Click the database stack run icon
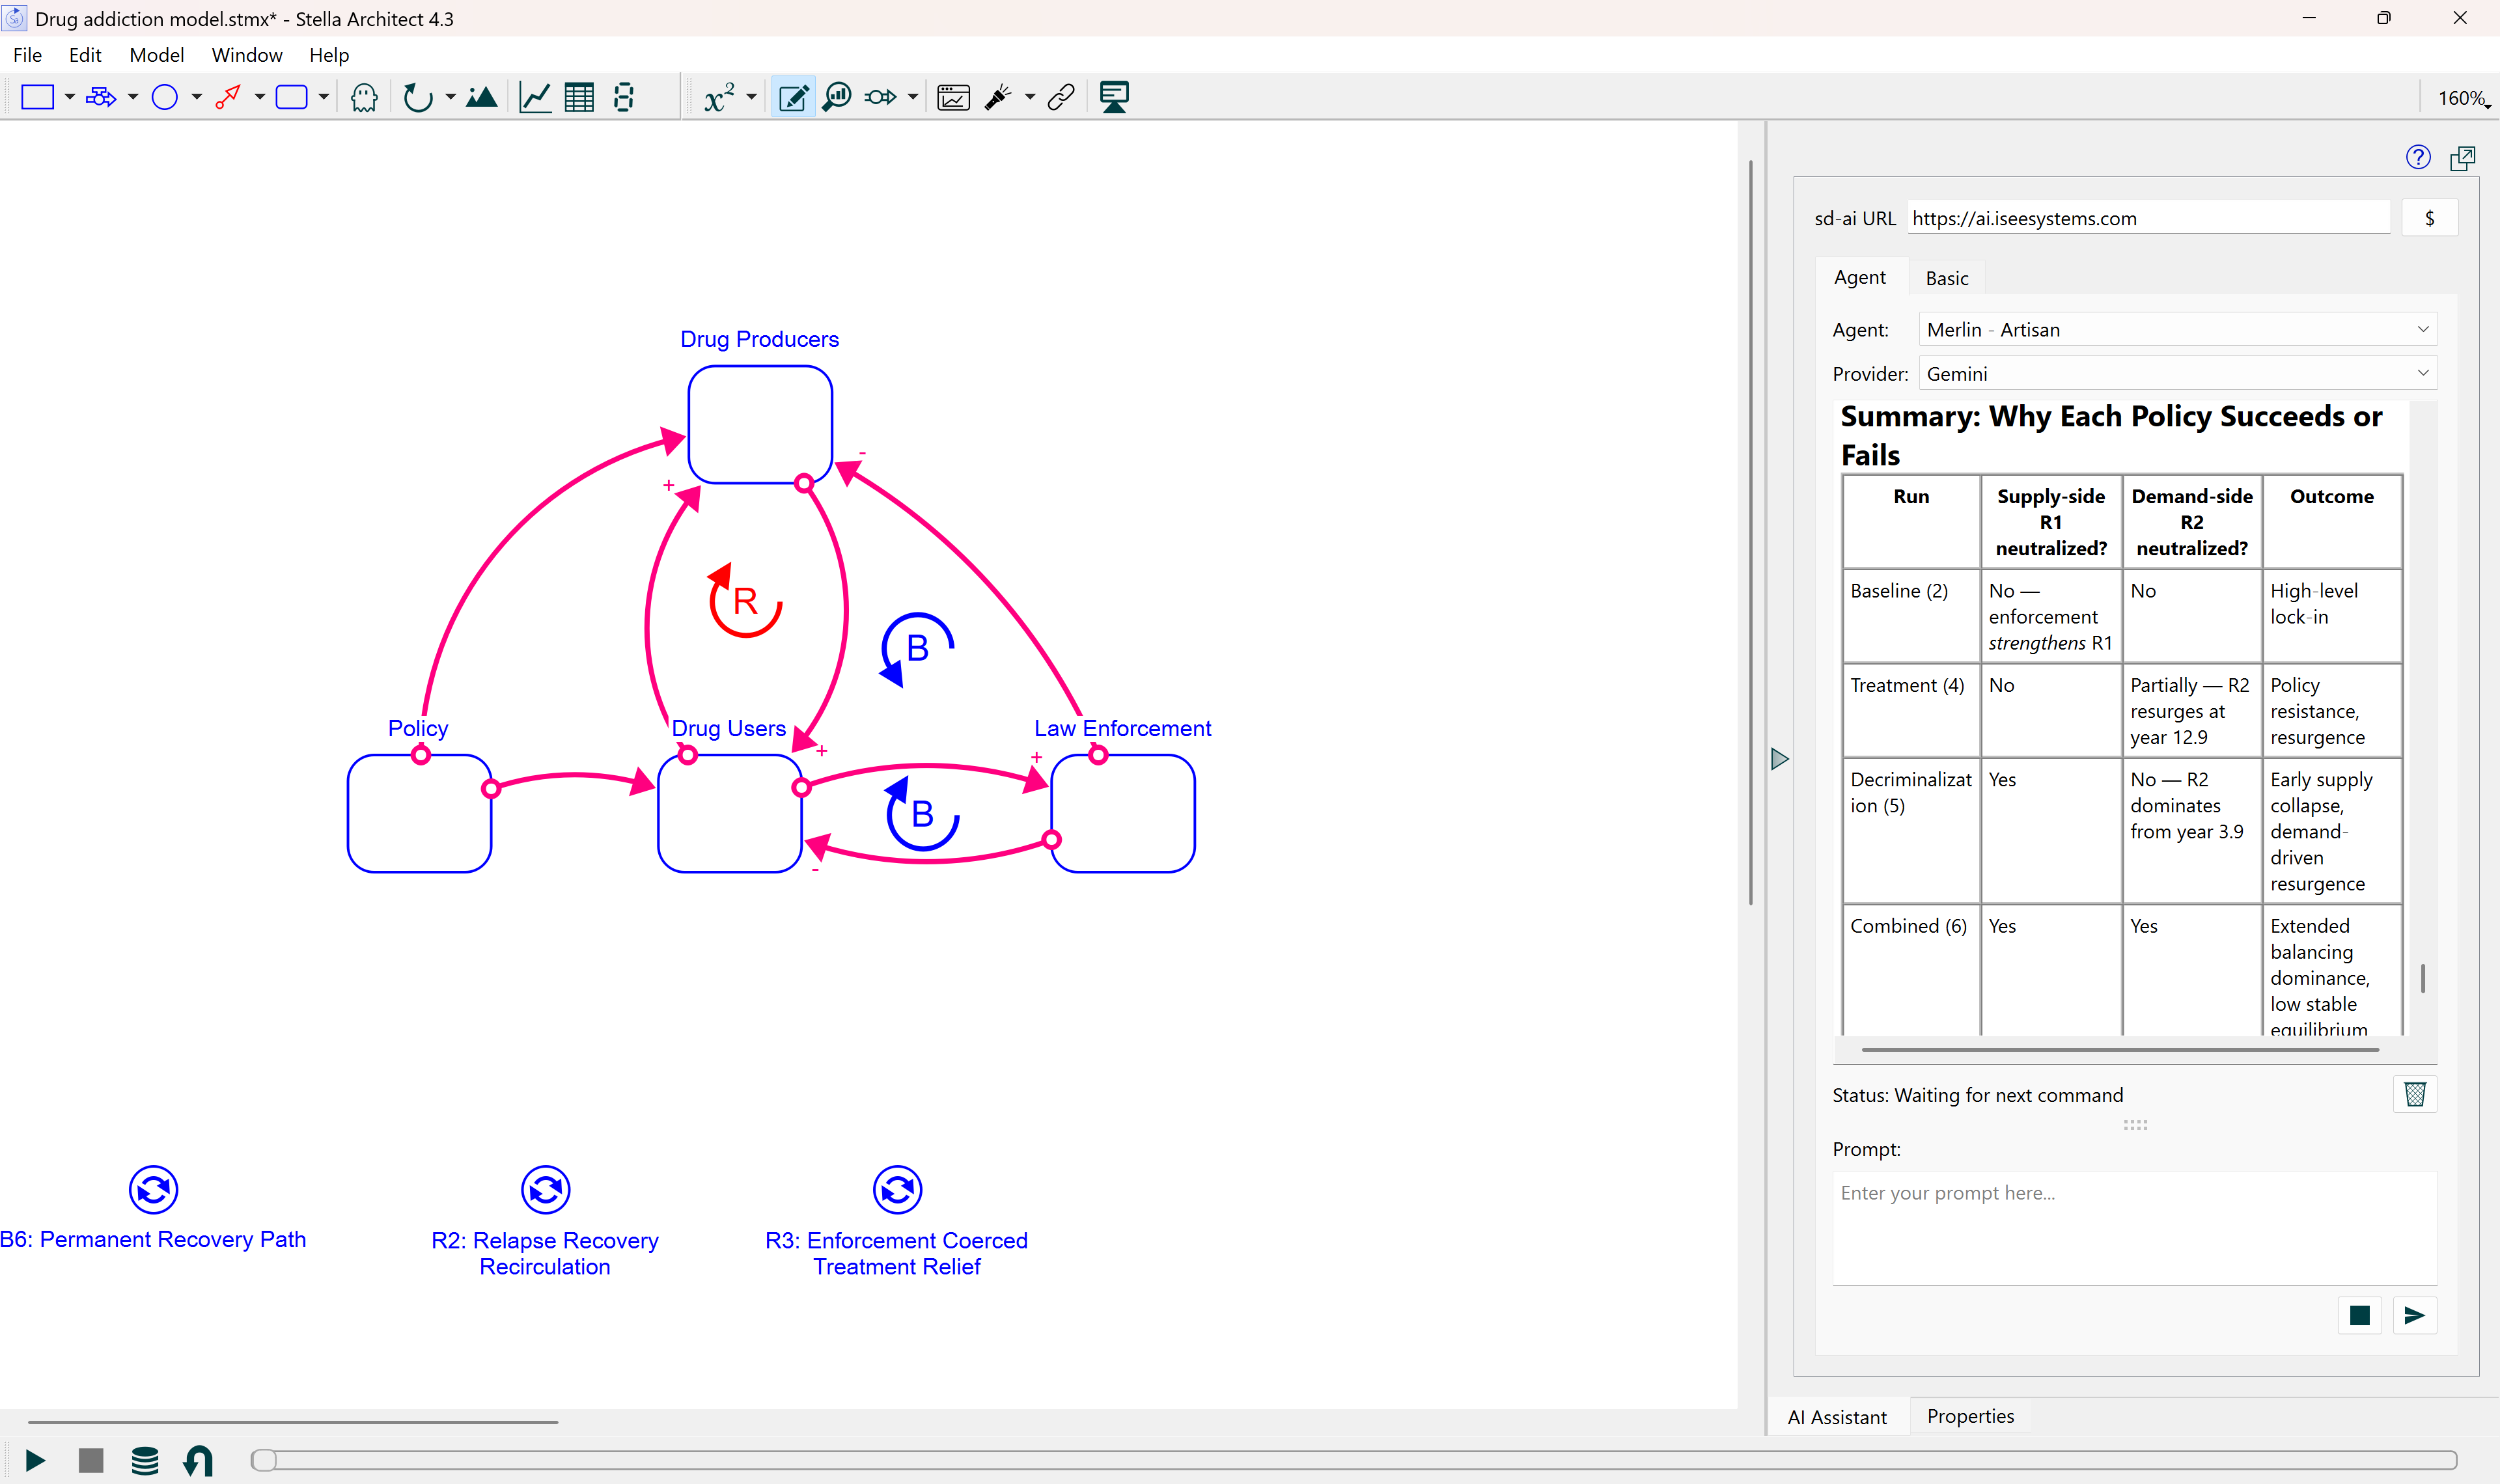 145,1461
